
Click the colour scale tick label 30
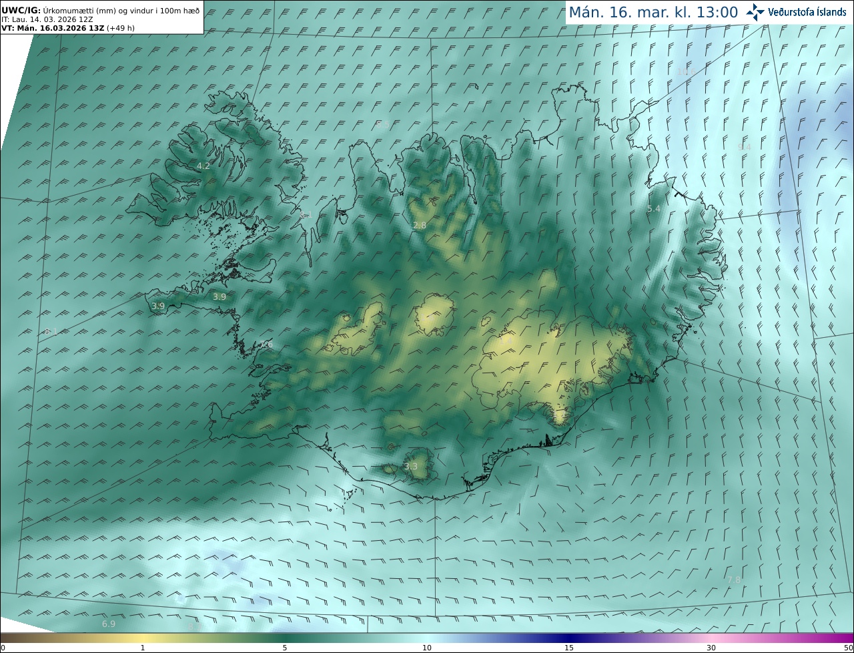point(711,648)
